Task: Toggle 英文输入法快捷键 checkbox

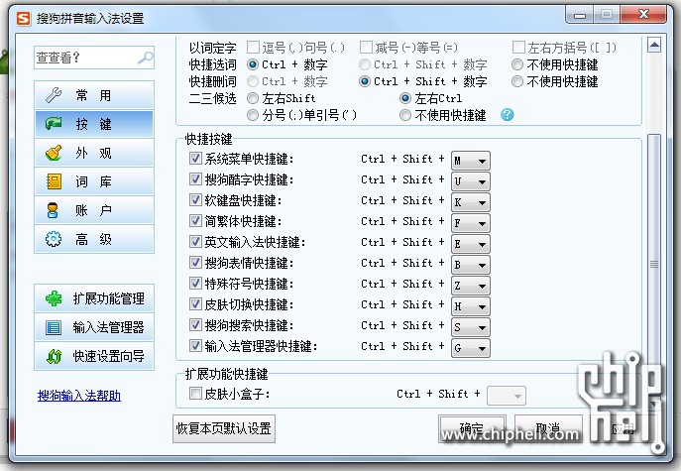Action: click(195, 242)
